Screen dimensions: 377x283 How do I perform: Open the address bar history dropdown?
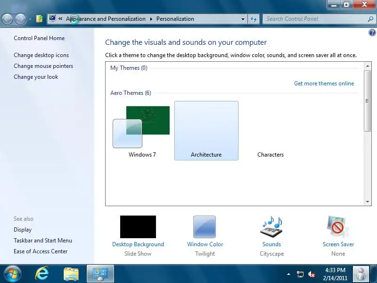click(x=243, y=19)
